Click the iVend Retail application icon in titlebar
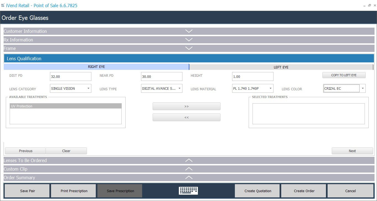The image size is (377, 201). [x=3, y=5]
